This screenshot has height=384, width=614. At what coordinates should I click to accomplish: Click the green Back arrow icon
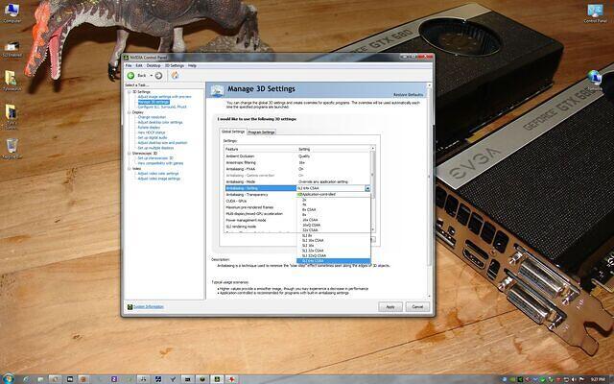(131, 74)
